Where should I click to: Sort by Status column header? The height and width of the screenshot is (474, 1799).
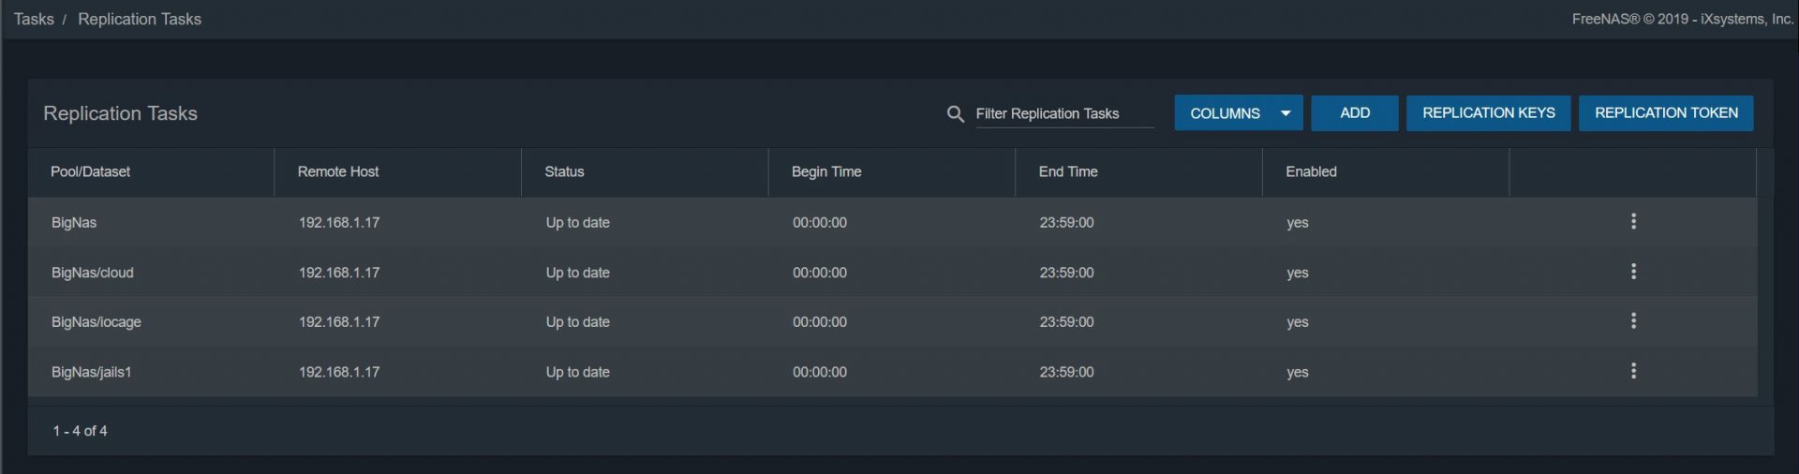564,171
